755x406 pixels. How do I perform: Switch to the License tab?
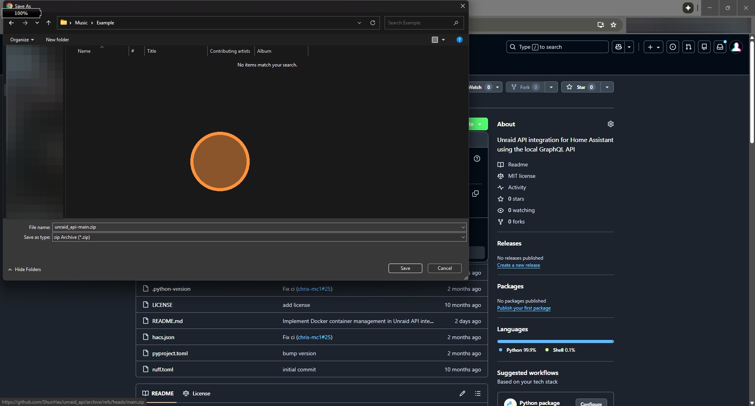pyautogui.click(x=197, y=393)
